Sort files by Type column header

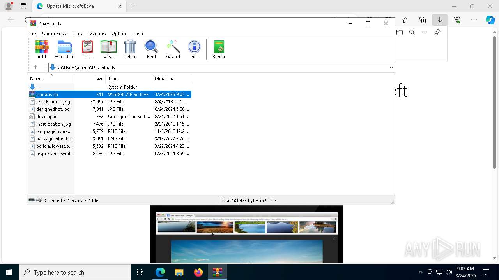point(129,79)
